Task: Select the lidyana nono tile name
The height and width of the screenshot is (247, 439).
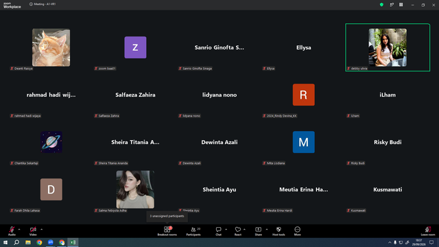Action: point(219,95)
